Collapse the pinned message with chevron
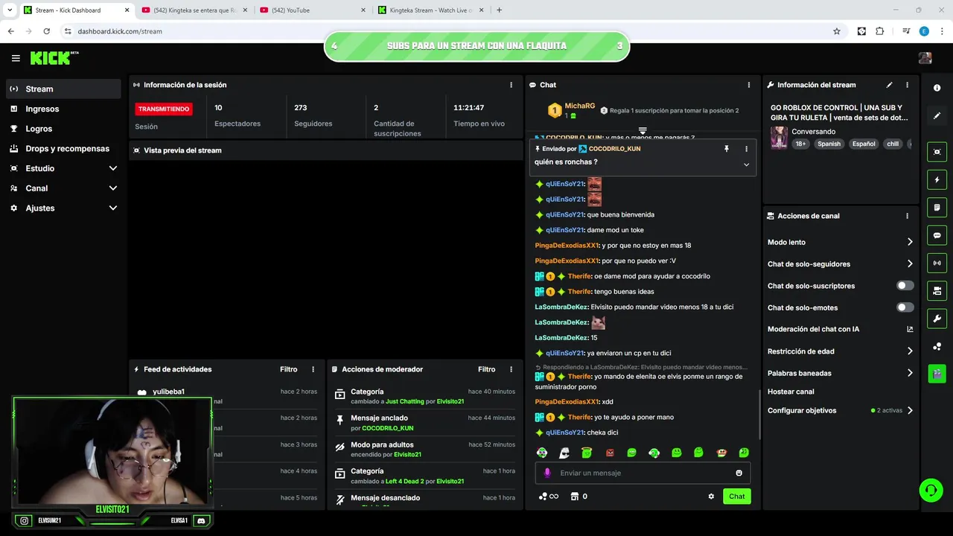Viewport: 953px width, 536px height. pos(746,165)
